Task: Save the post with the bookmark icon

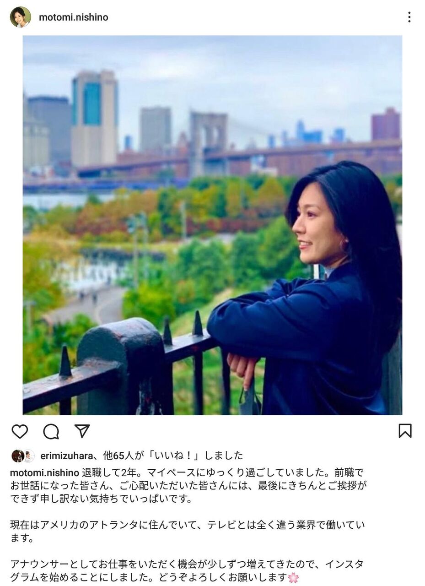Action: point(405,431)
